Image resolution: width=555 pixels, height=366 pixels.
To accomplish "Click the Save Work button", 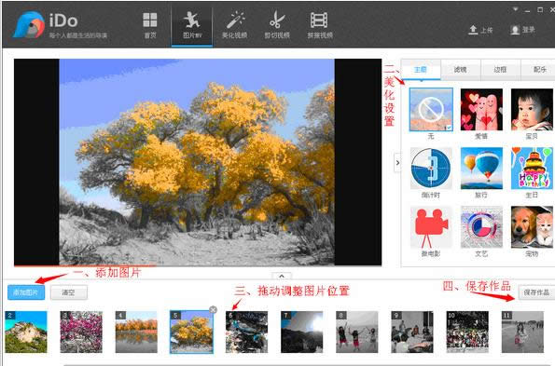I will click(x=536, y=292).
